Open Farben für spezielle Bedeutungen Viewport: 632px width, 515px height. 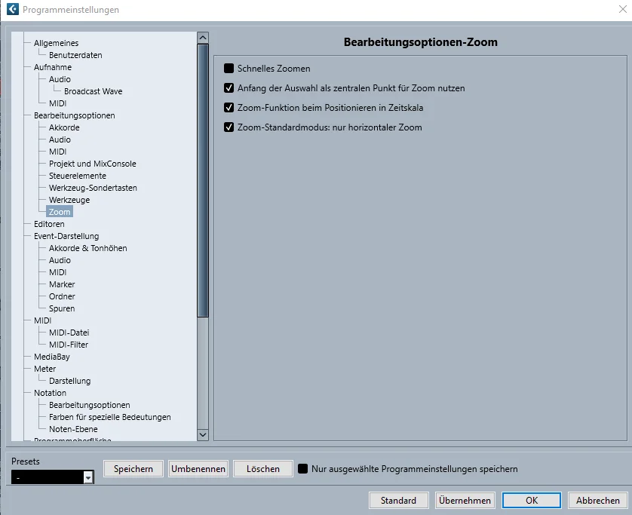click(110, 418)
